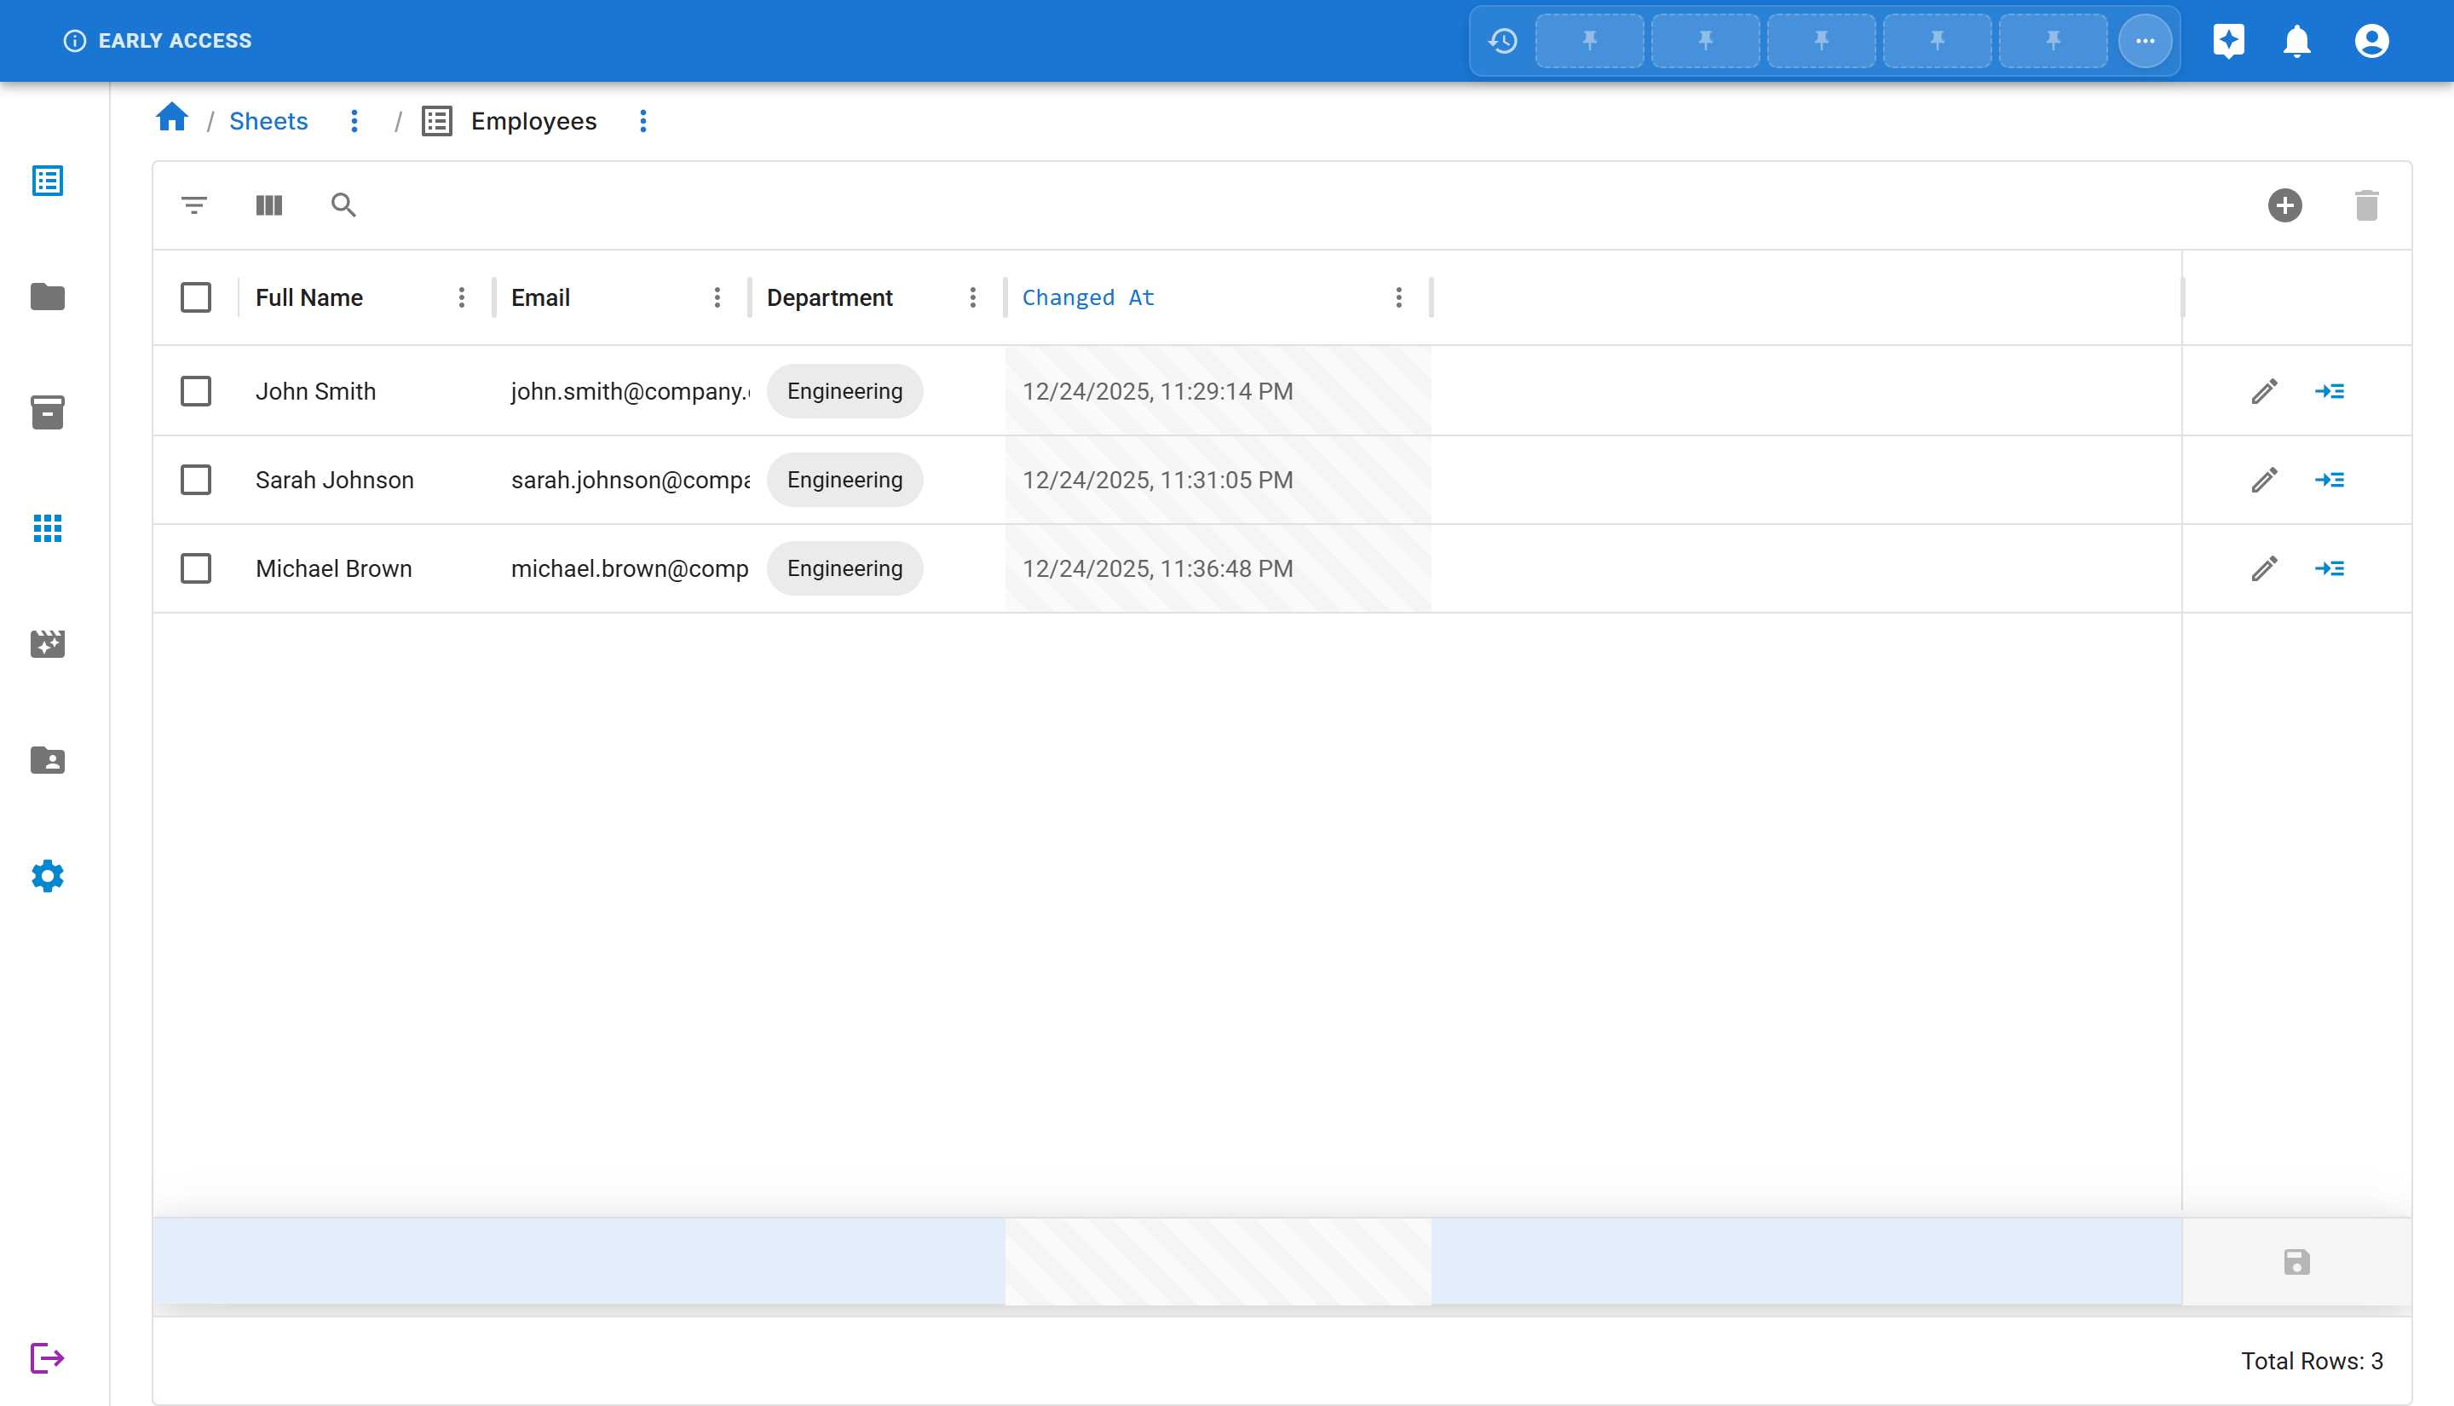2454x1406 pixels.
Task: Open the column visibility settings icon
Action: [268, 205]
